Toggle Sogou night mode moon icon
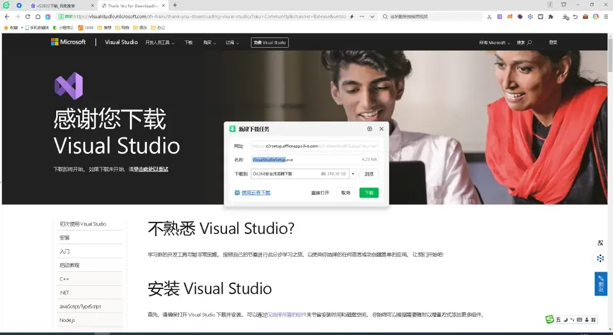 (x=565, y=319)
